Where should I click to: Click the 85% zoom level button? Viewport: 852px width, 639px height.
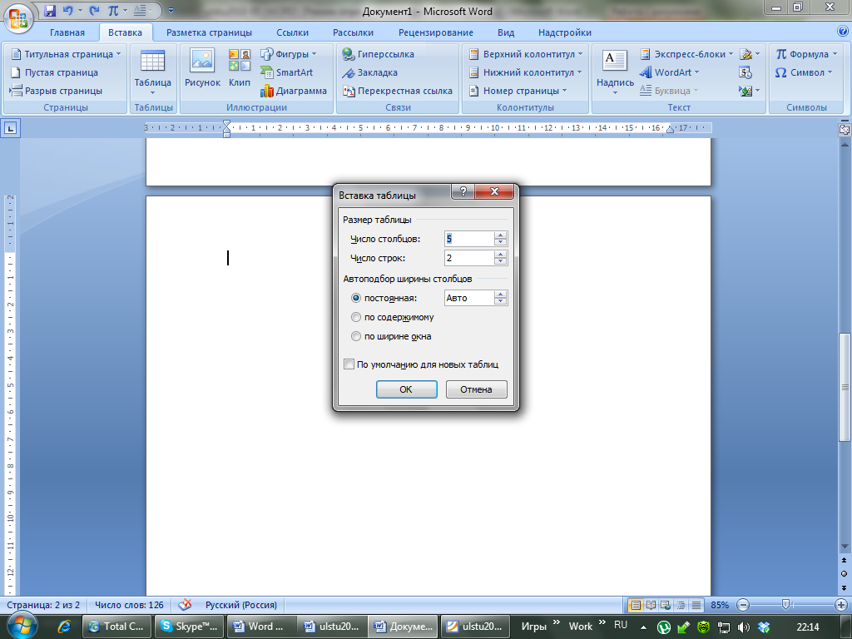point(720,605)
